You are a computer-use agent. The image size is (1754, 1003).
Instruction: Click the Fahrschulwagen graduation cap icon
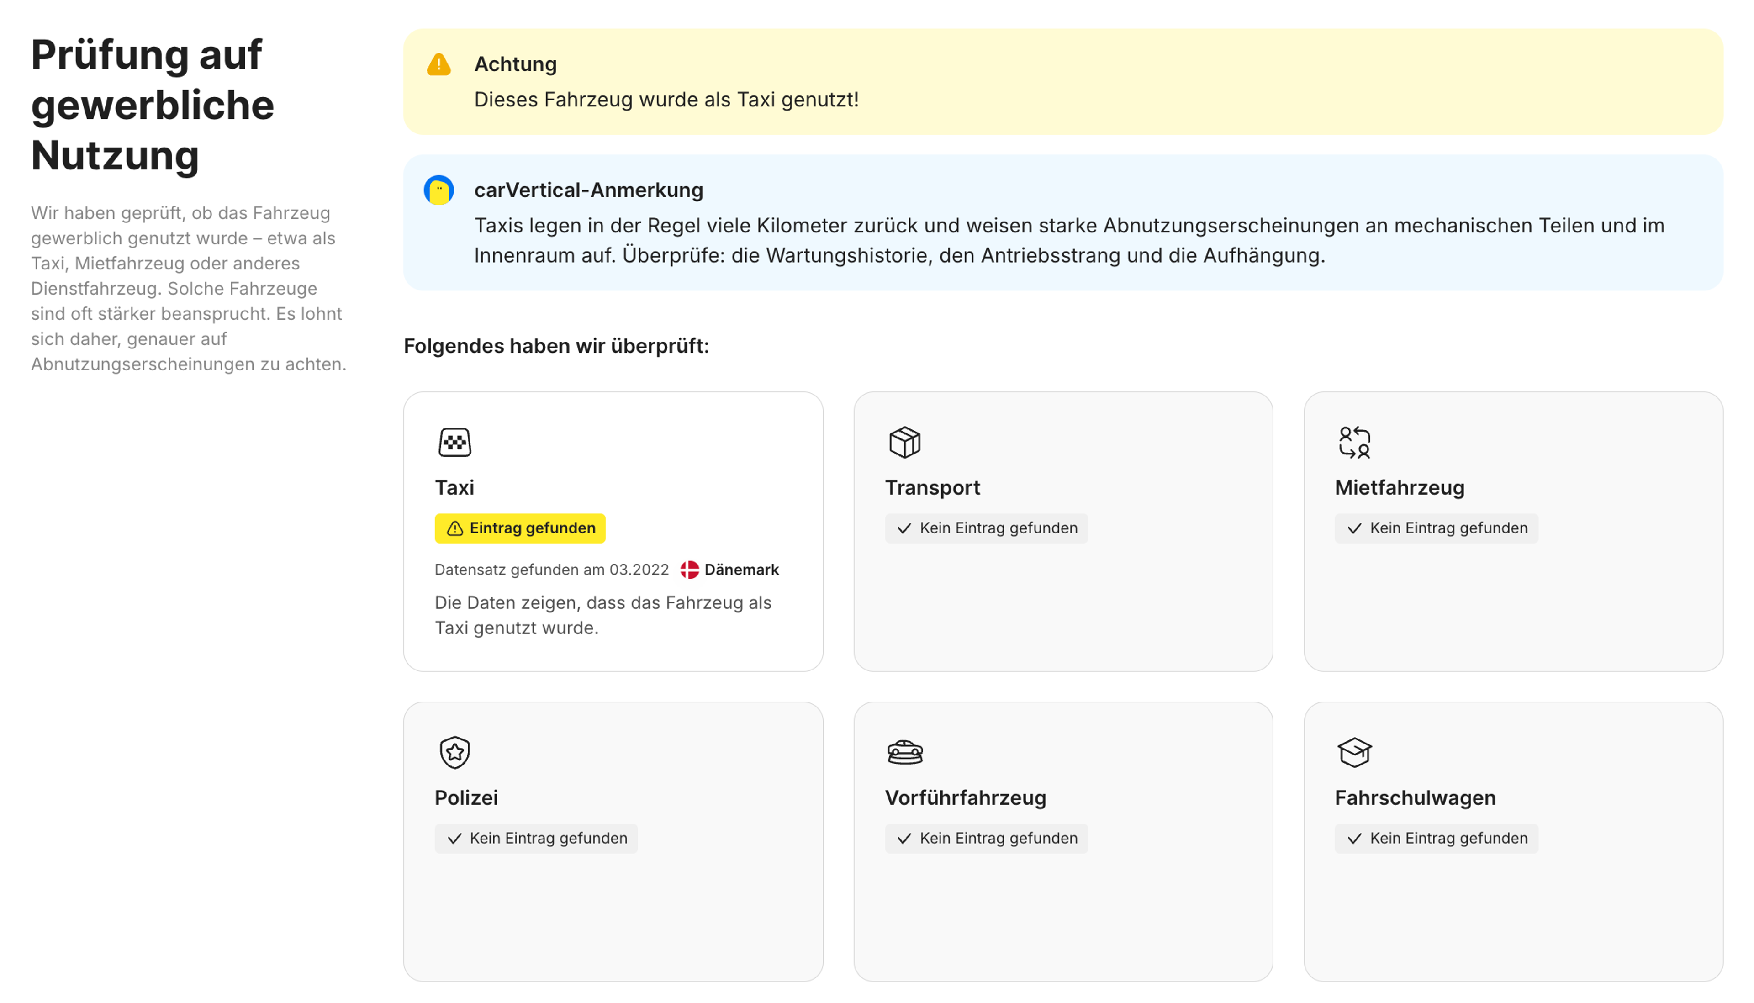pos(1354,751)
